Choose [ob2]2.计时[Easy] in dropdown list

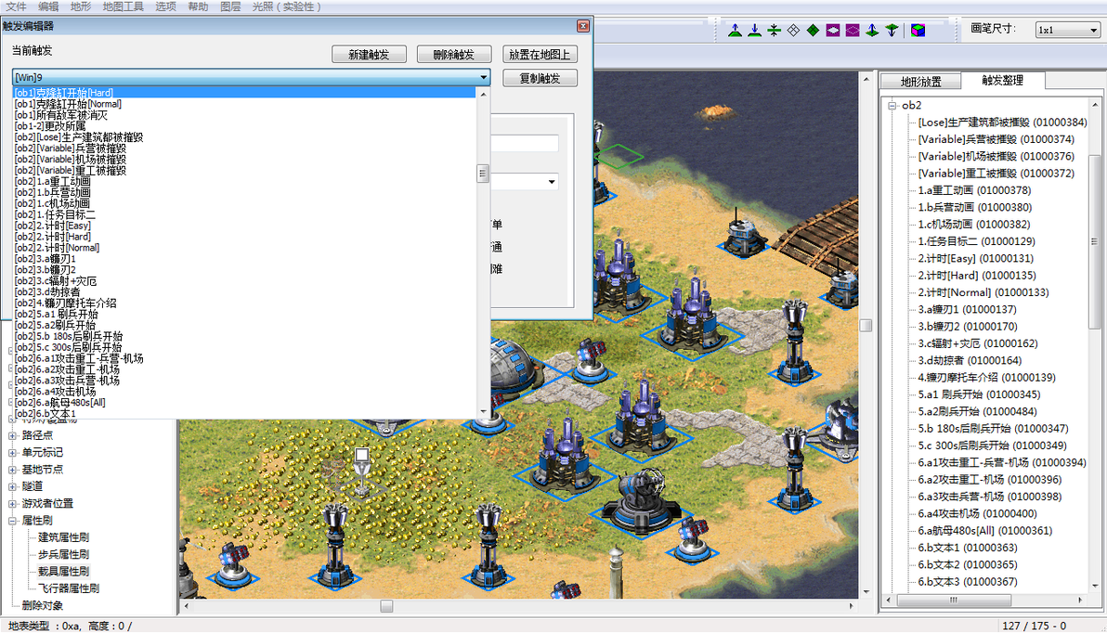point(244,226)
